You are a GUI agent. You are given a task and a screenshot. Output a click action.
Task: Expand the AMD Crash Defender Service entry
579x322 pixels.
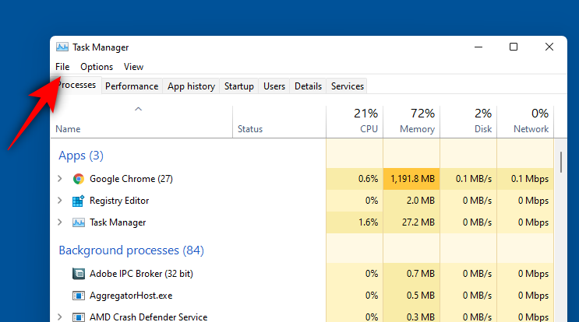tap(60, 317)
